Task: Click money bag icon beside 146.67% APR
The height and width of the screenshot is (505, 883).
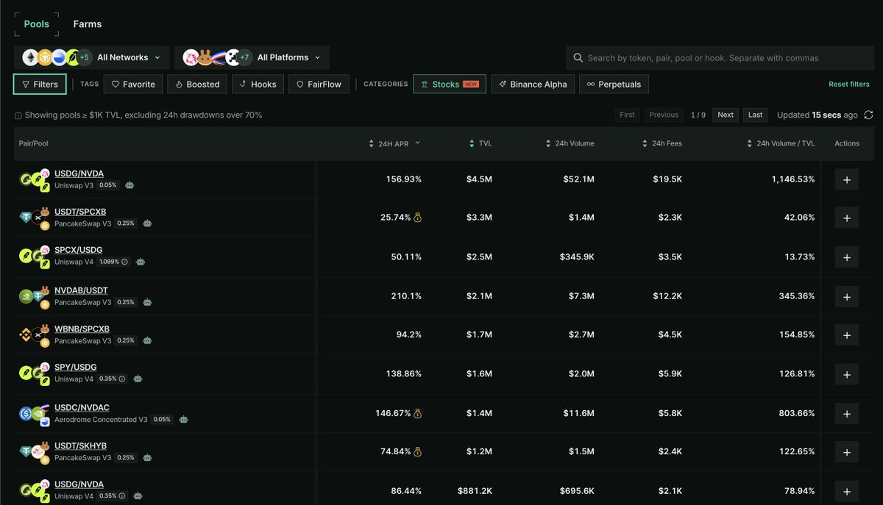Action: pyautogui.click(x=417, y=414)
